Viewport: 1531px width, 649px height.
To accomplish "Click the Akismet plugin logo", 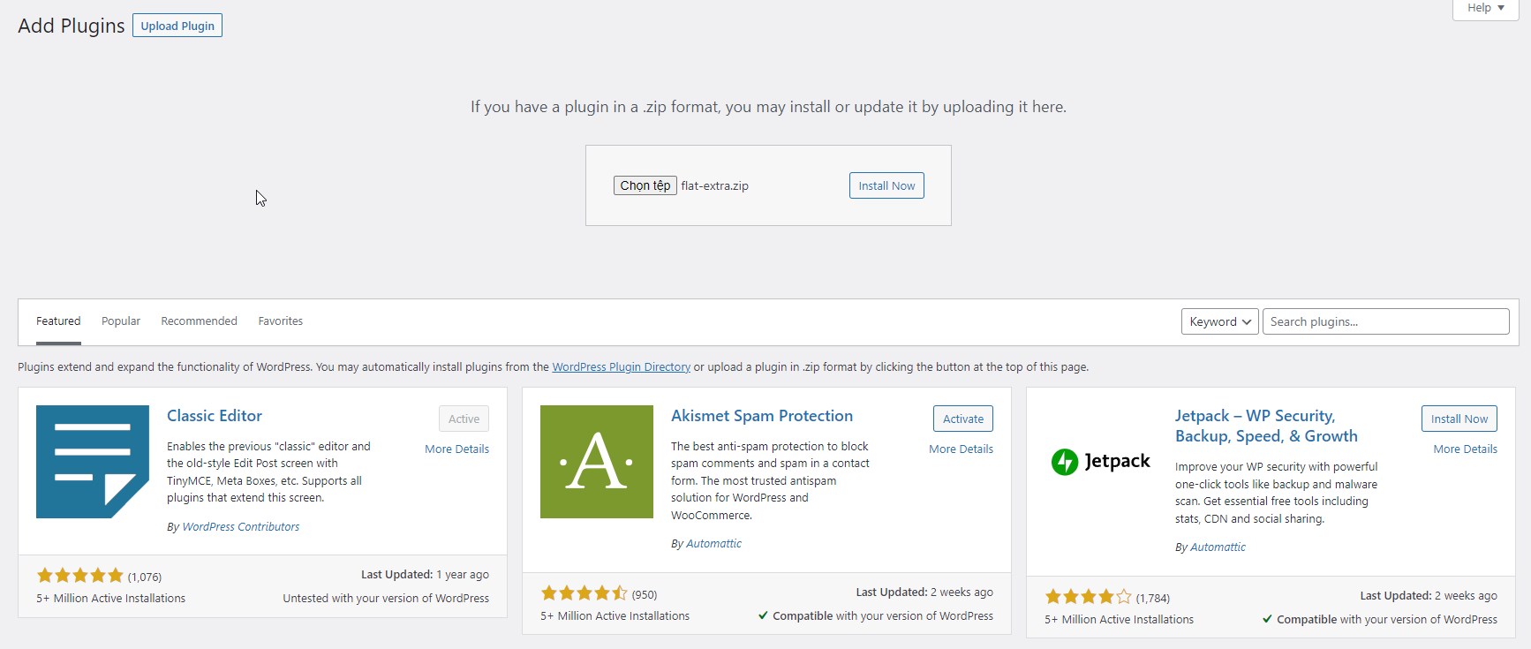I will click(x=597, y=462).
